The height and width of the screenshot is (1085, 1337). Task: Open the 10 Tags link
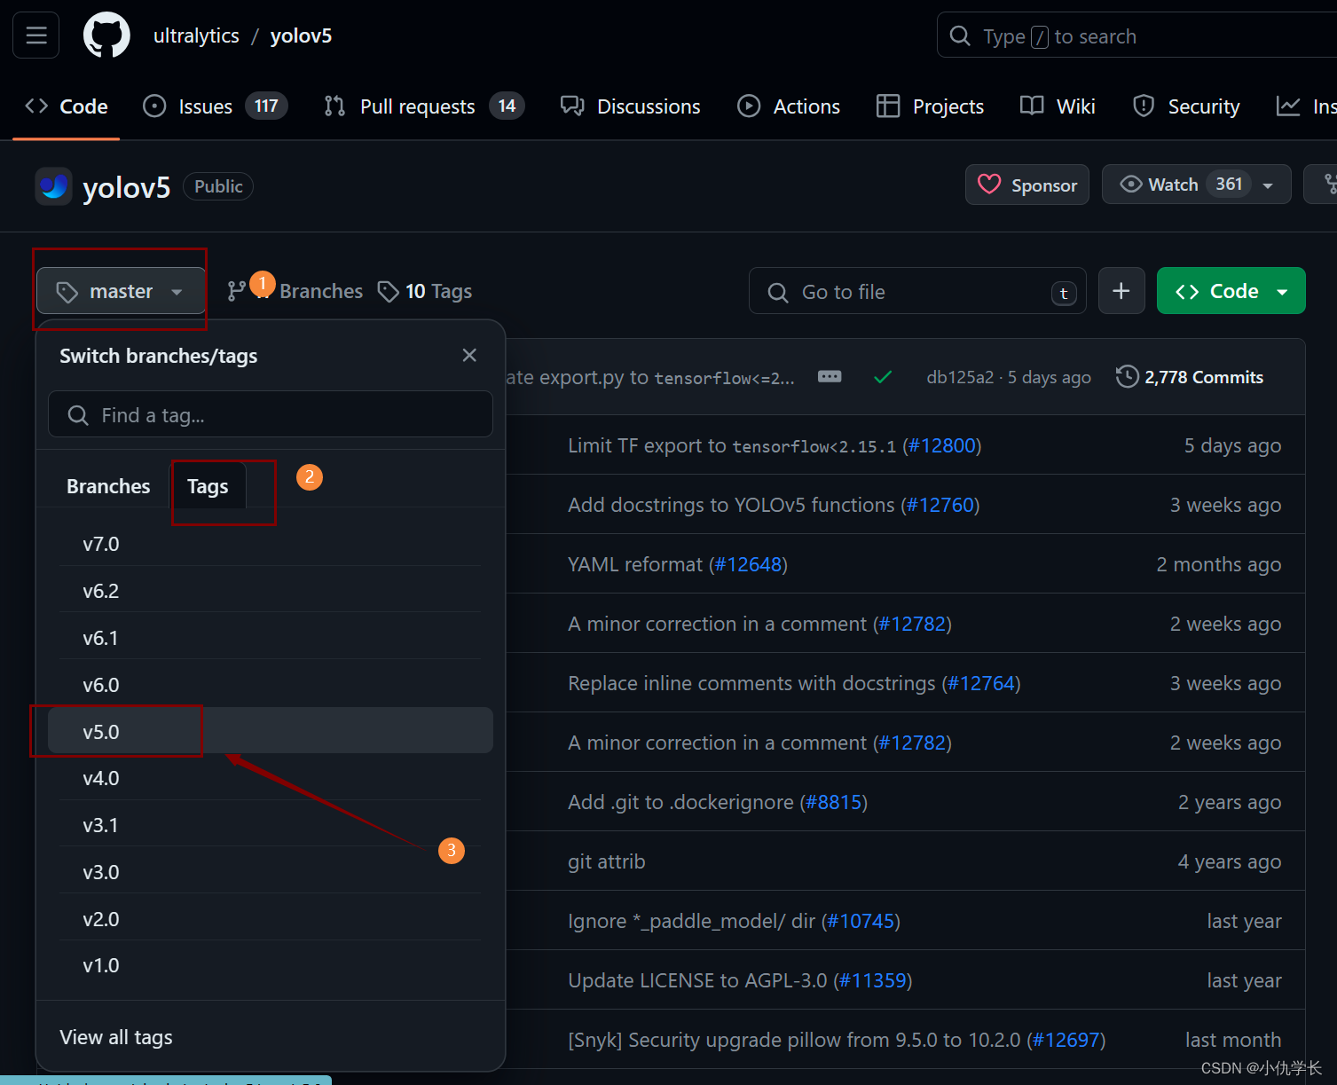(425, 291)
